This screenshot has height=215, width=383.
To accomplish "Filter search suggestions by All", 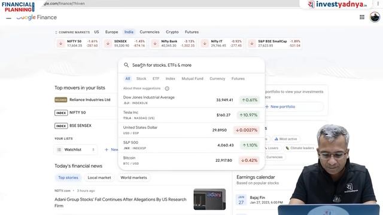I will coord(127,78).
